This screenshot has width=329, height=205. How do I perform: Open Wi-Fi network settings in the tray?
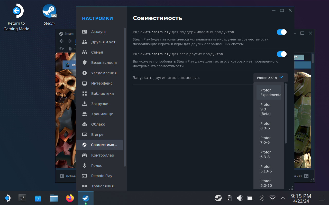tap(272, 198)
